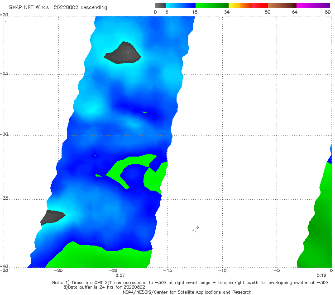Click the "-15" longitude label on bottom axis
Screen dimensions: 335x295
167,270
